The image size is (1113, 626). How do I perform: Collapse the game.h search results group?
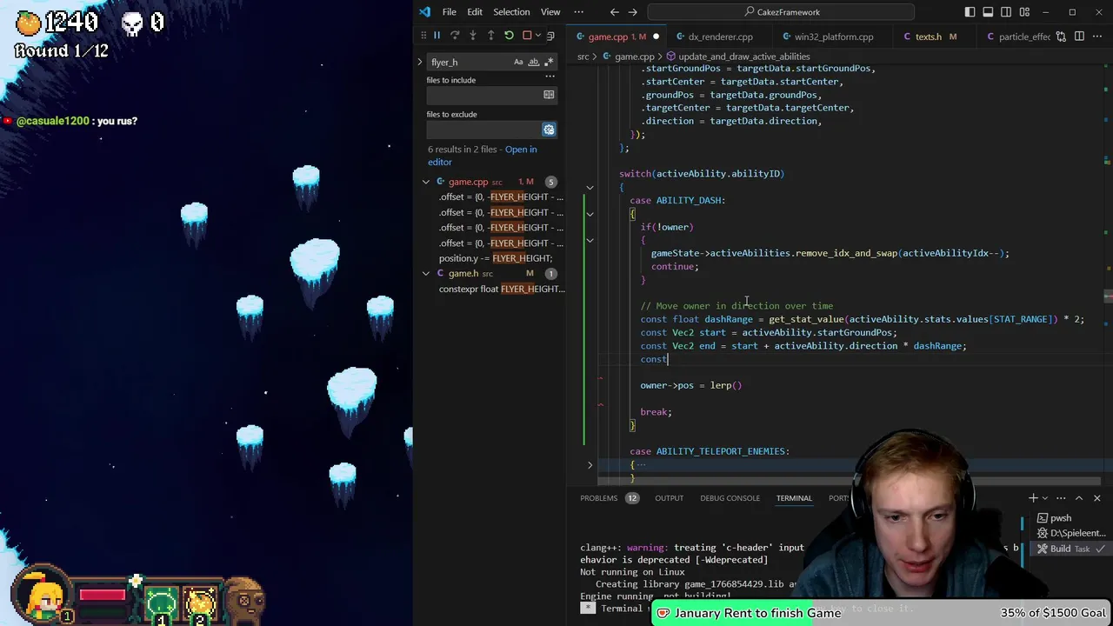[426, 273]
